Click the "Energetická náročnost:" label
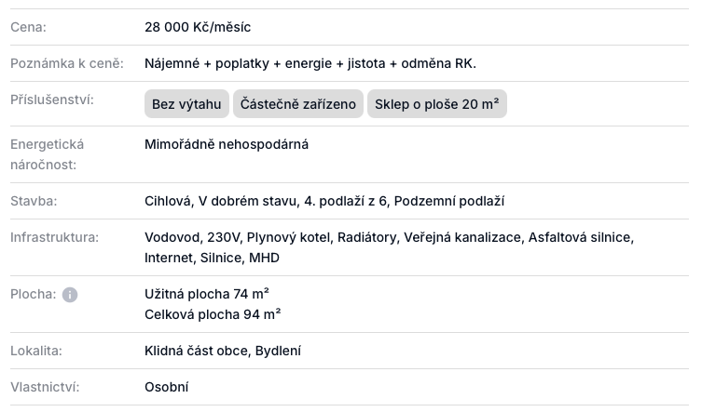Image resolution: width=702 pixels, height=412 pixels. [47, 154]
